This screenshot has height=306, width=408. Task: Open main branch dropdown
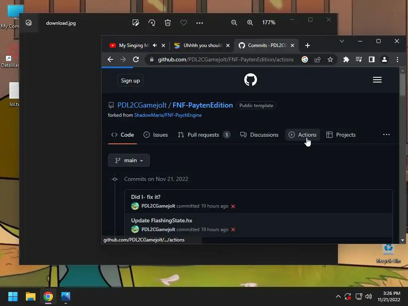tap(129, 160)
